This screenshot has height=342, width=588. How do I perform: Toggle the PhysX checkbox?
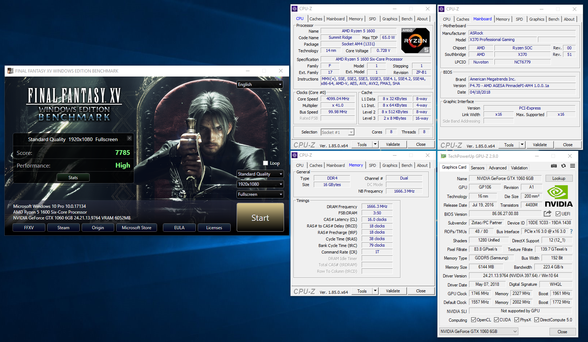(517, 320)
